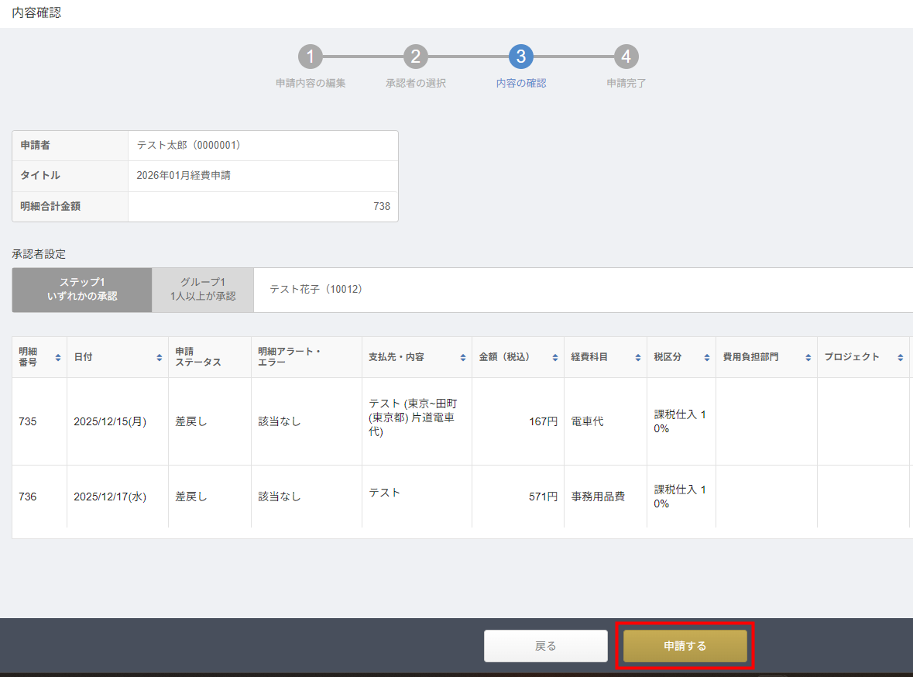Sort by 明細番号 column arrows
Viewport: 913px width, 677px height.
(58, 357)
